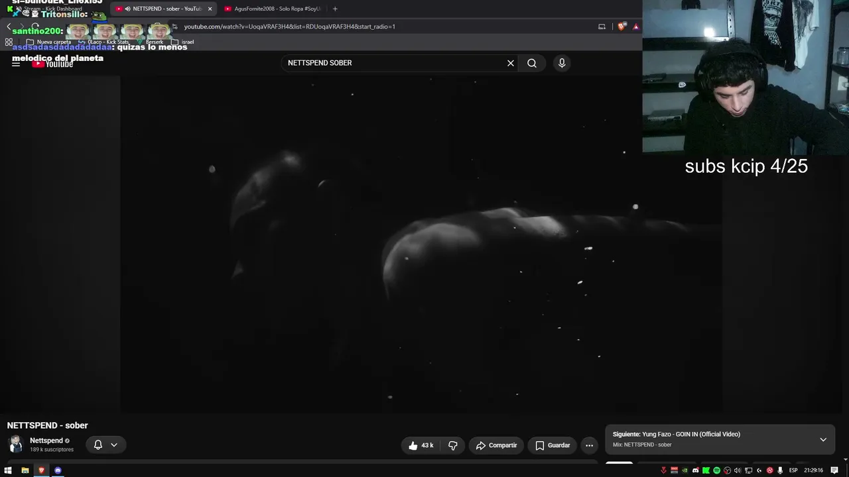Open the Nueva carpeta bookmark folder

pos(49,42)
